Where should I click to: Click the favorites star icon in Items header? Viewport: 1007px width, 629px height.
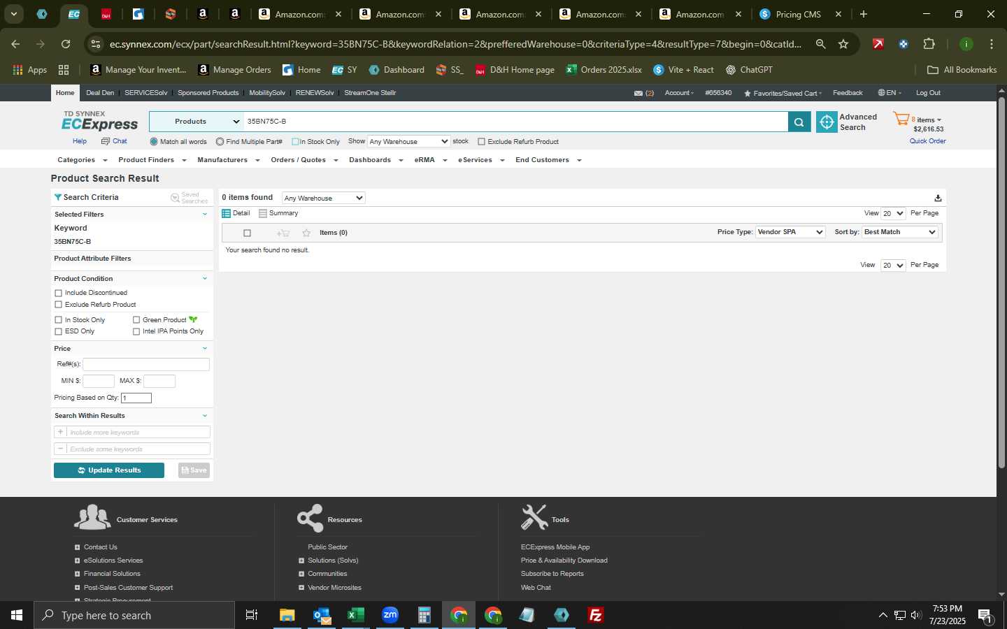pyautogui.click(x=306, y=233)
